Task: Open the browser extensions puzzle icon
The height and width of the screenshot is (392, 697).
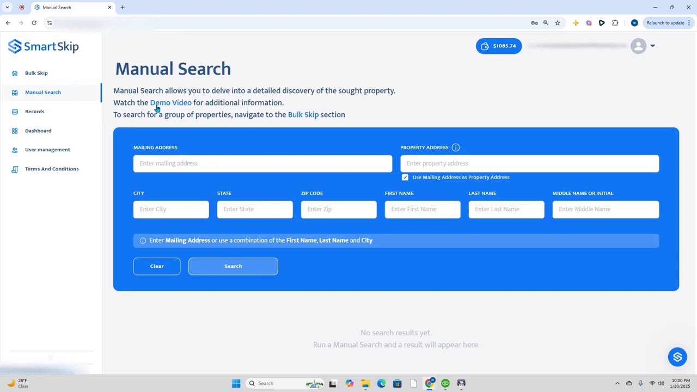Action: 615,23
